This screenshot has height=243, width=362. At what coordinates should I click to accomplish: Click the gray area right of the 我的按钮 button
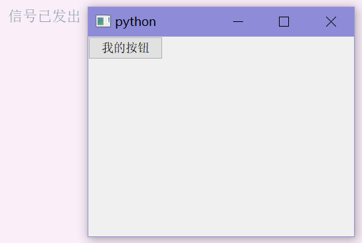(258, 48)
